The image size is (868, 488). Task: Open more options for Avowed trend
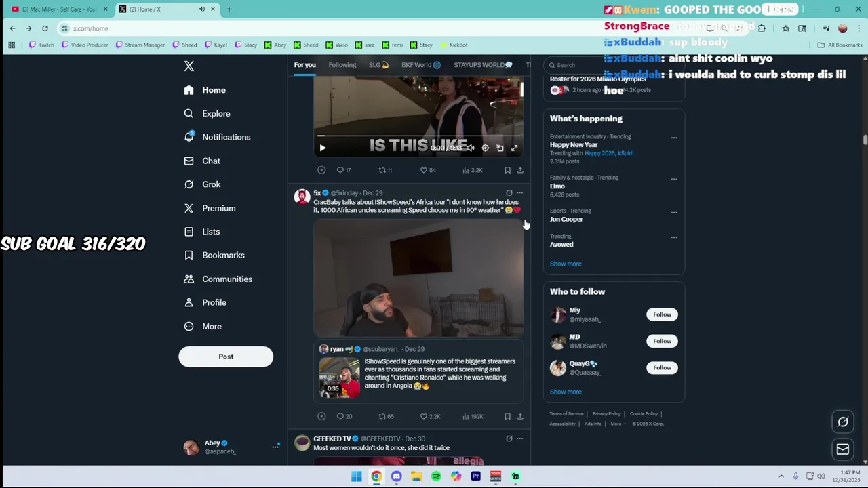point(674,237)
